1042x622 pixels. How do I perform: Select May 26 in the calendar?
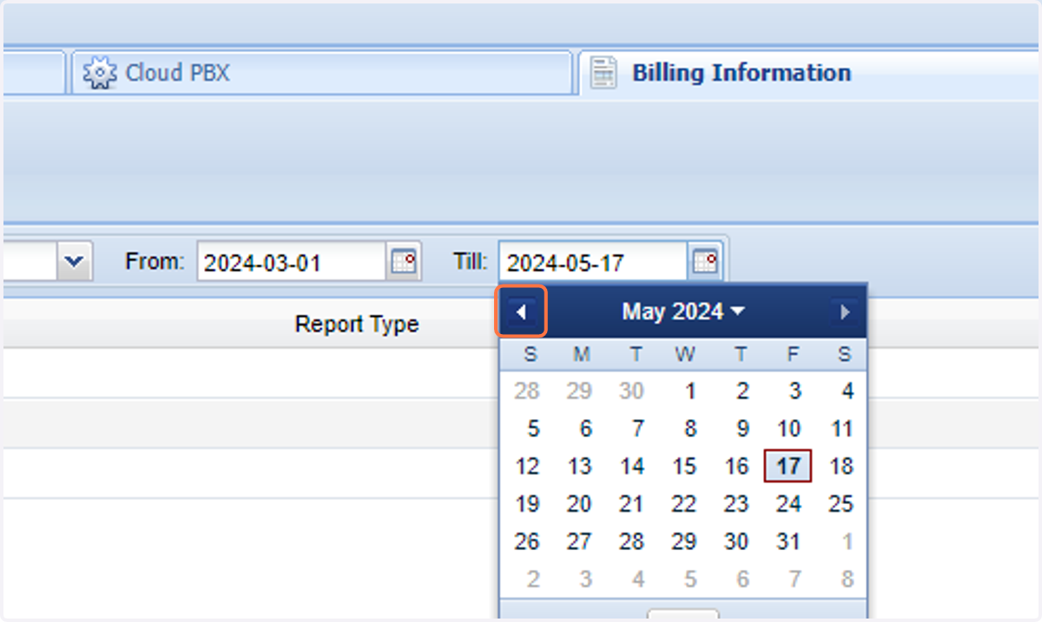527,542
